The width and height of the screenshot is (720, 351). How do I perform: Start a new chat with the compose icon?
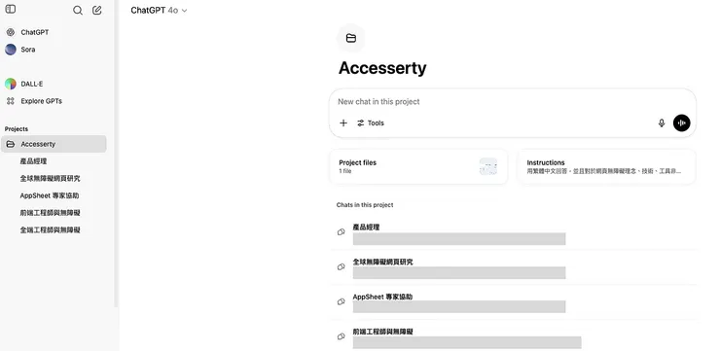(x=97, y=10)
